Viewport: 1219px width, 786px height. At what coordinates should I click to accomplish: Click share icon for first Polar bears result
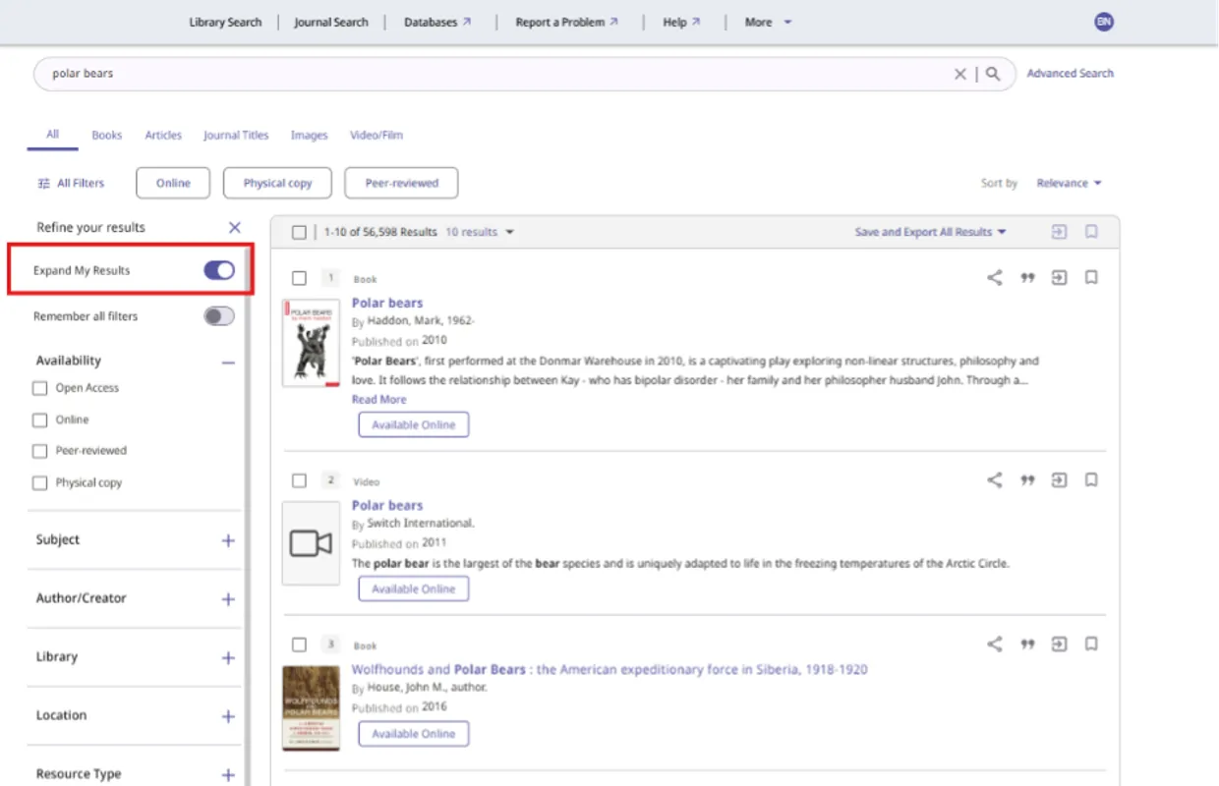[995, 278]
